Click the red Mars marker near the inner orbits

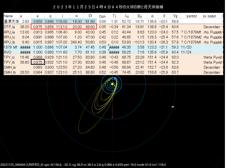(108, 93)
